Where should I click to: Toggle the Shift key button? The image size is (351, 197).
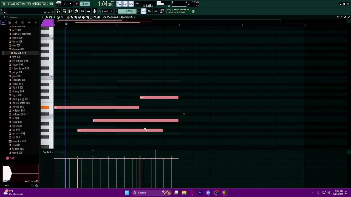[x=144, y=11]
